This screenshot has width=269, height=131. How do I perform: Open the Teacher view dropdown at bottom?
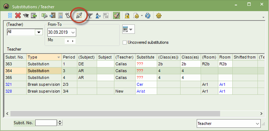click(228, 123)
